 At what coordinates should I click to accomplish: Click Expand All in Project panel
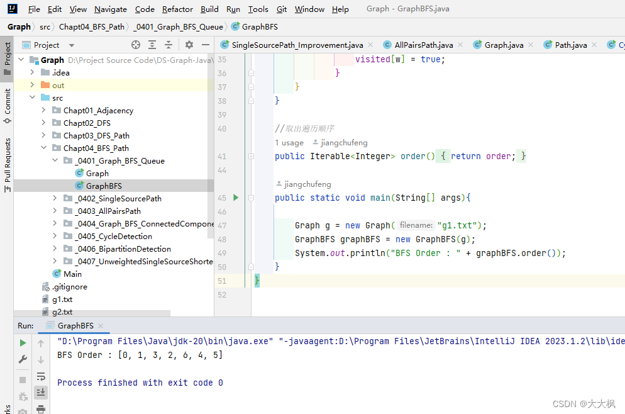pyautogui.click(x=152, y=45)
